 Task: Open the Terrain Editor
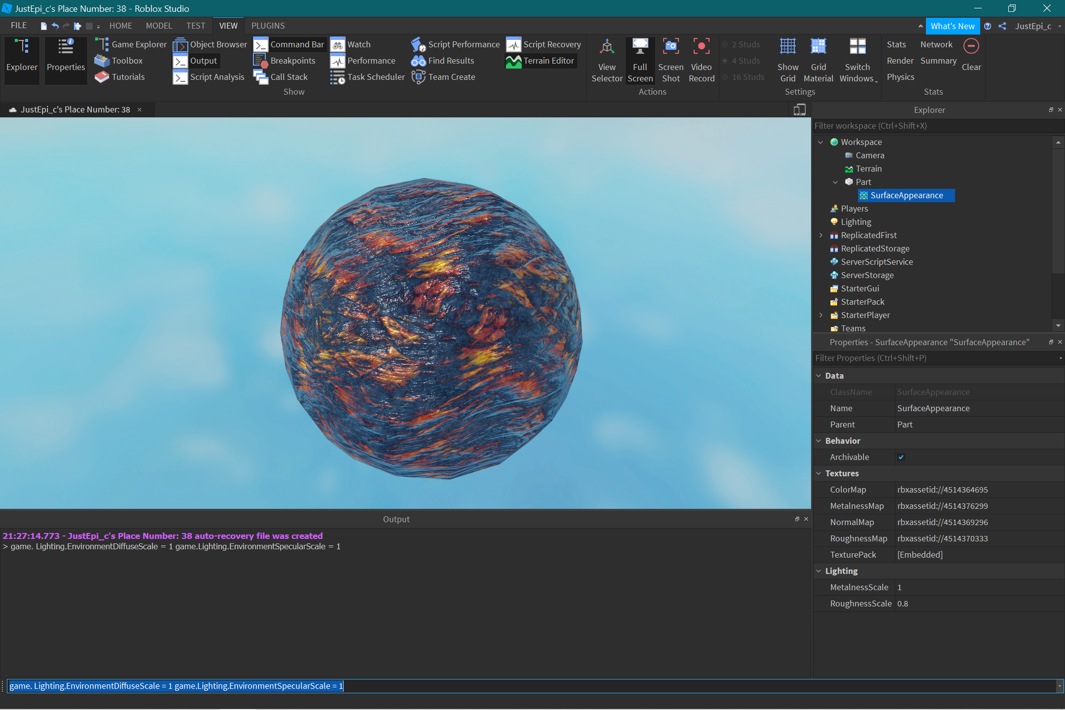pyautogui.click(x=541, y=61)
